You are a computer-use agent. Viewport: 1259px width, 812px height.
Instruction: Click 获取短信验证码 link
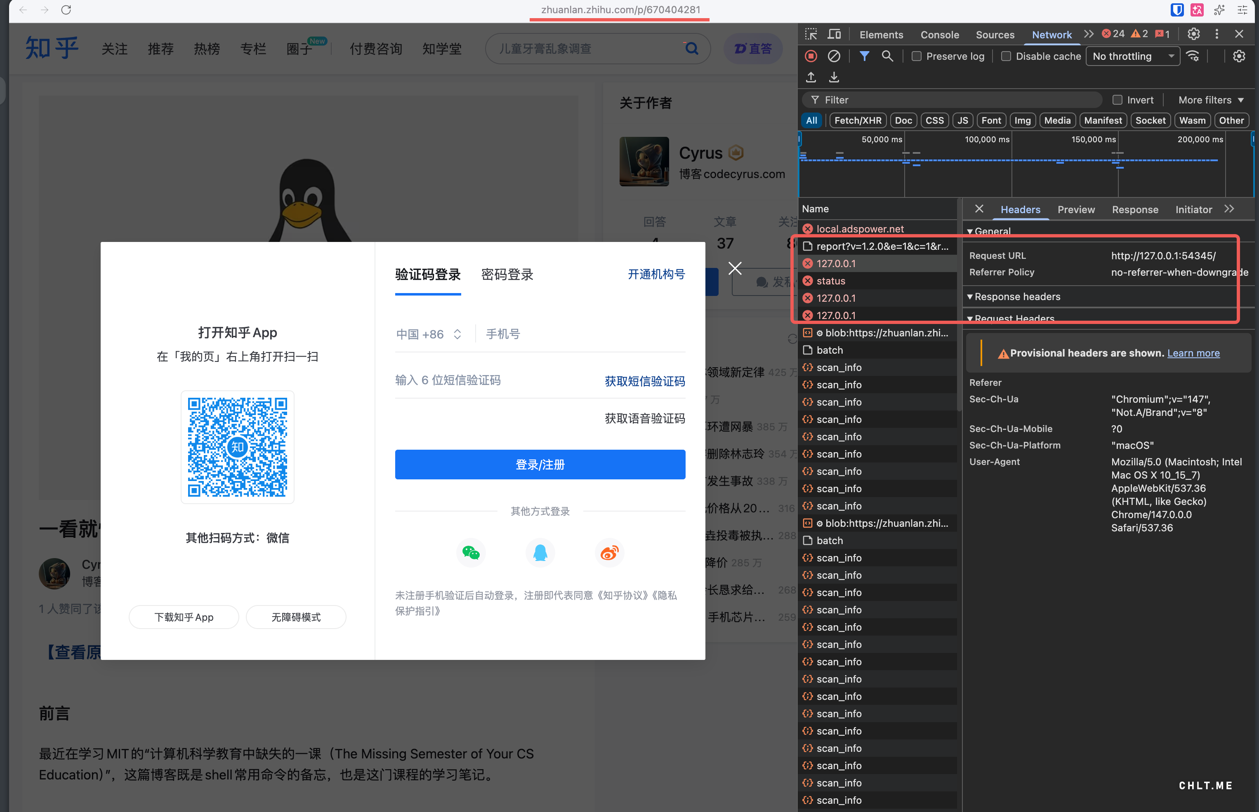pyautogui.click(x=645, y=381)
